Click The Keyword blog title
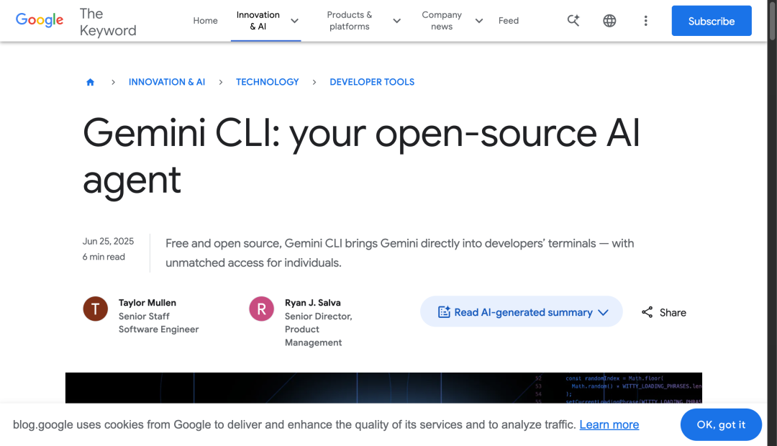The width and height of the screenshot is (777, 446). (108, 22)
